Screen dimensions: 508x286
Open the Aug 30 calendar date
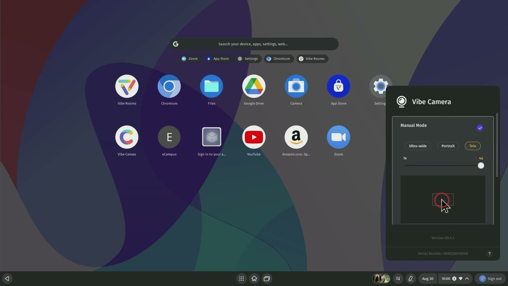pyautogui.click(x=427, y=278)
